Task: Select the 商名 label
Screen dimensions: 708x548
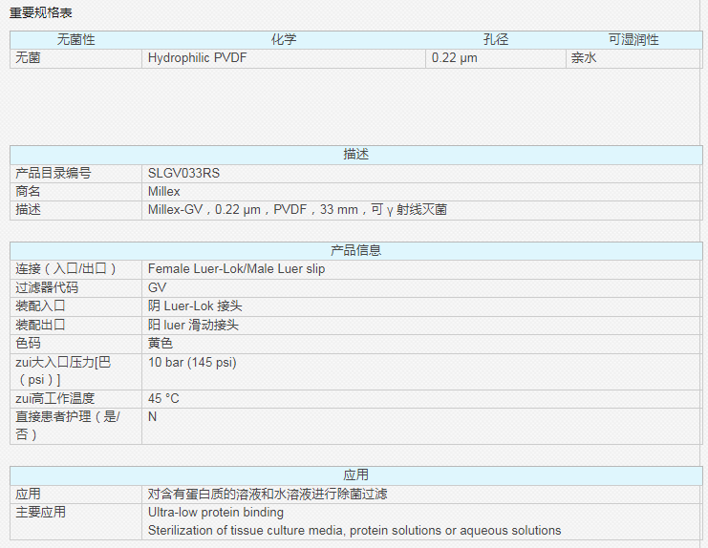Action: point(28,191)
